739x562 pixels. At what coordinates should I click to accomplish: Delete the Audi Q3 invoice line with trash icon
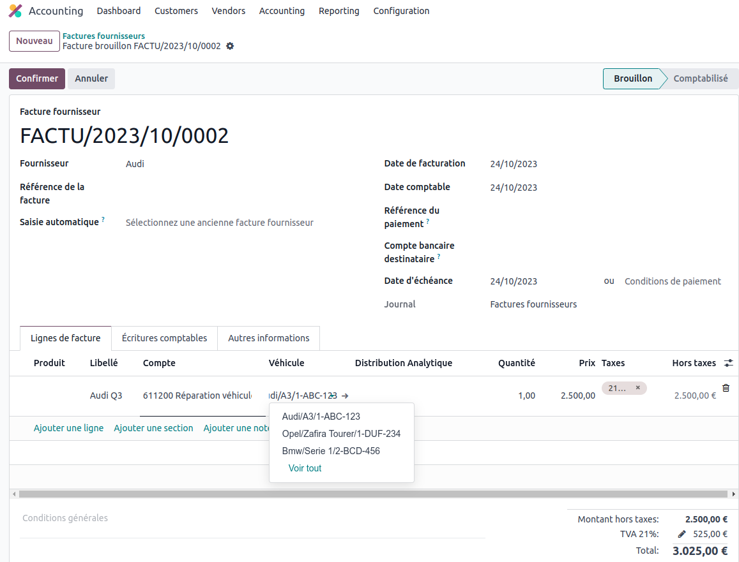coord(726,388)
